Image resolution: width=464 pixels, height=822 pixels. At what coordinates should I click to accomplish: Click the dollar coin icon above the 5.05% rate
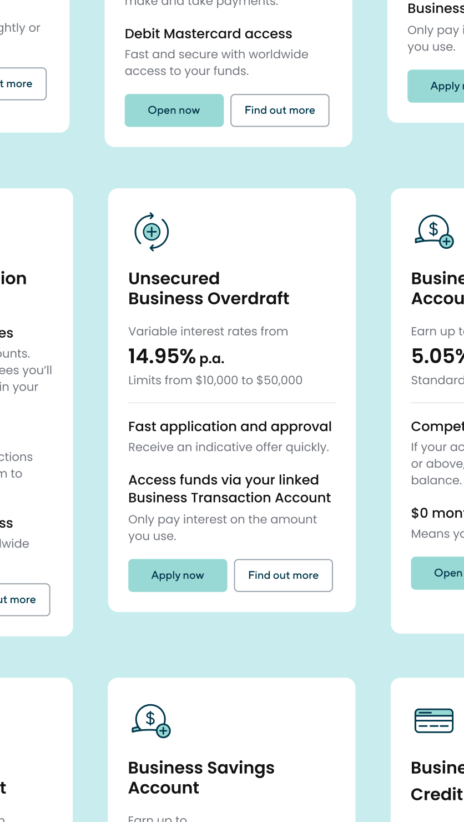click(435, 232)
